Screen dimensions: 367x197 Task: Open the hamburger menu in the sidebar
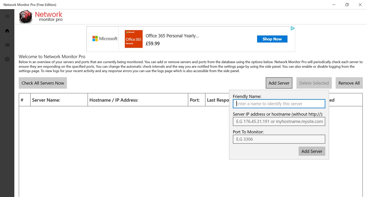[x=7, y=16]
